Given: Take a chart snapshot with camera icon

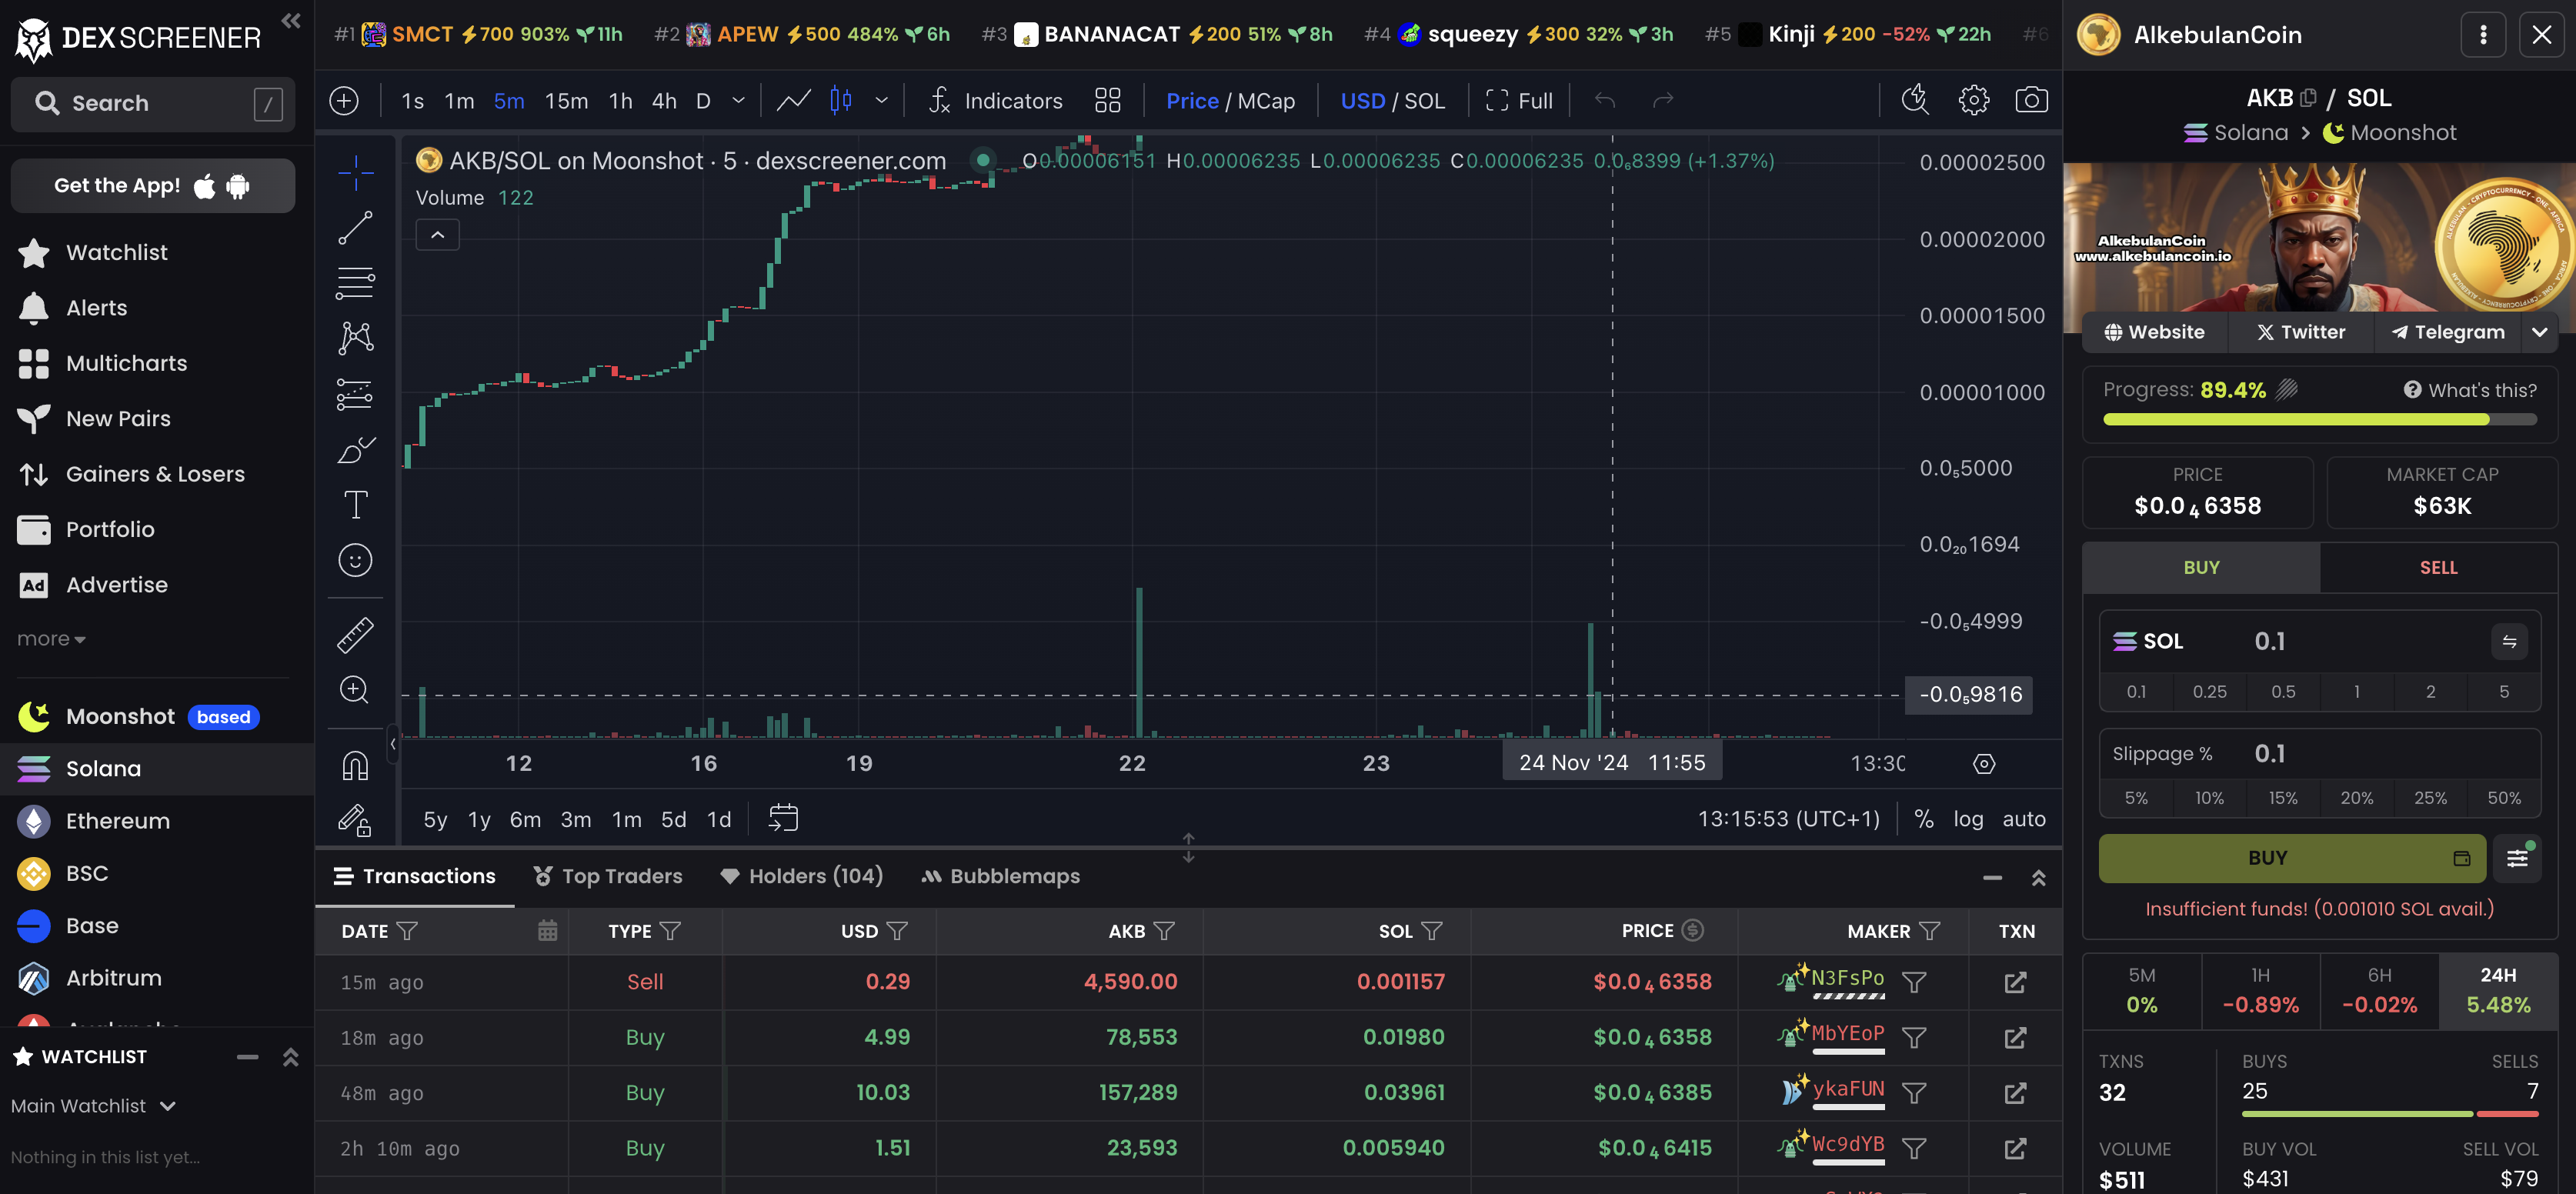Looking at the screenshot, I should tap(2031, 100).
